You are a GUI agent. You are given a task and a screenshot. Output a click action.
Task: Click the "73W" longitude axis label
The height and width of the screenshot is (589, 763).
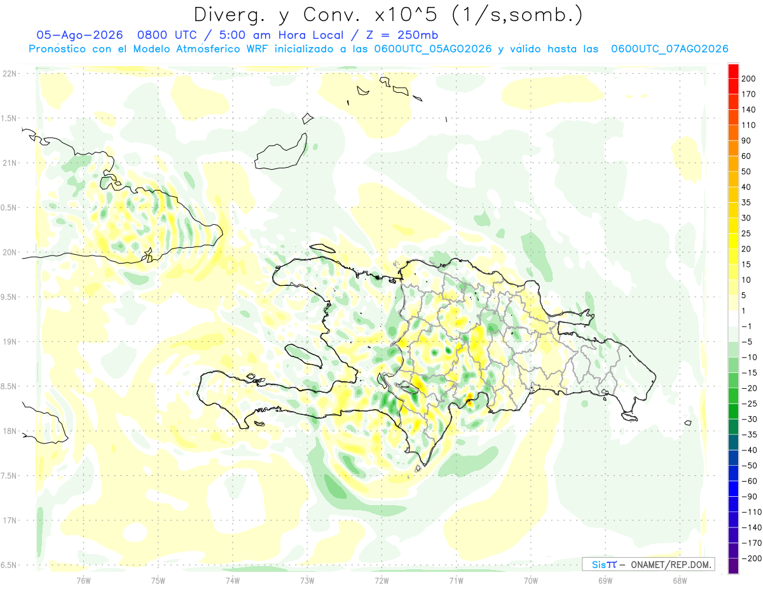pos(307,581)
